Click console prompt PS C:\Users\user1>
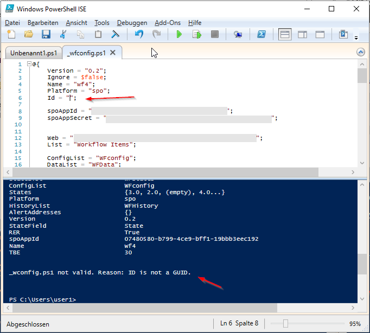370x333 pixels. pyautogui.click(x=42, y=299)
